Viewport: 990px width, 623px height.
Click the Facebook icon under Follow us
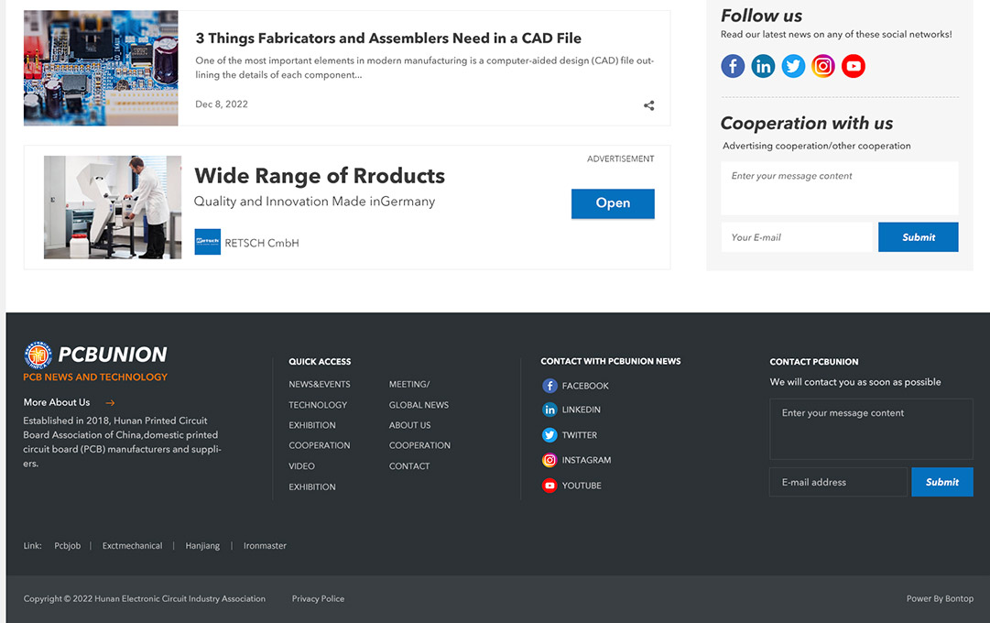tap(733, 66)
